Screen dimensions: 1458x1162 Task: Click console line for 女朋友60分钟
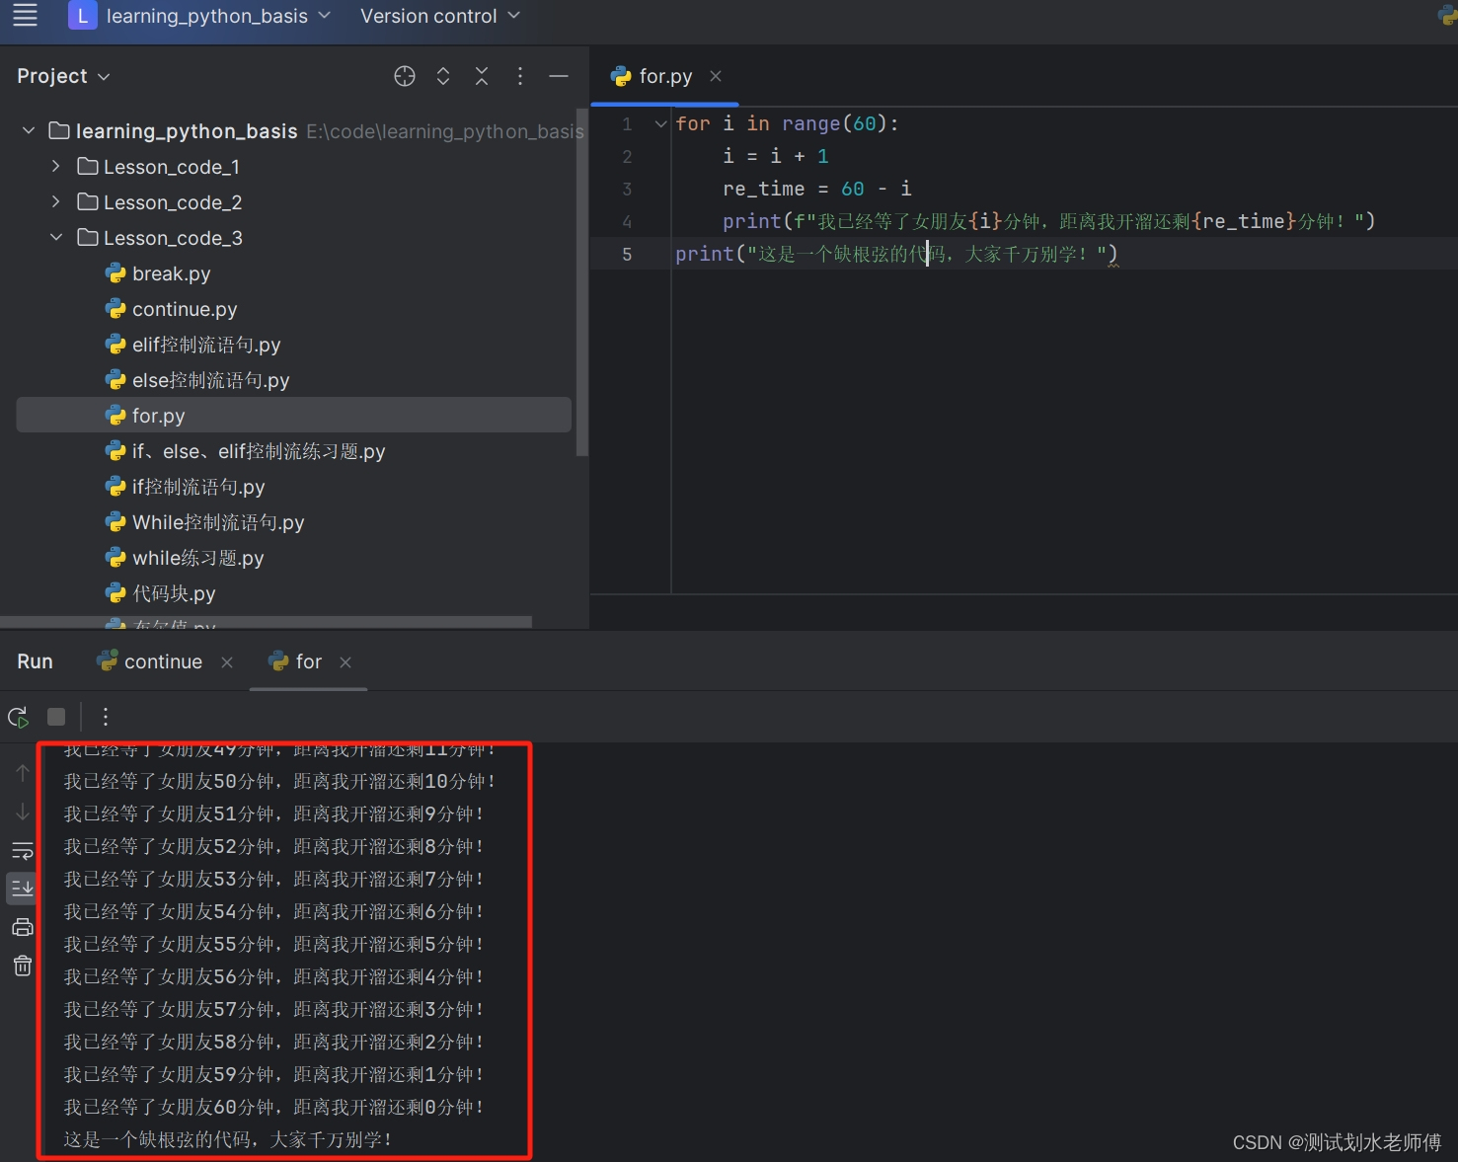click(x=273, y=1107)
